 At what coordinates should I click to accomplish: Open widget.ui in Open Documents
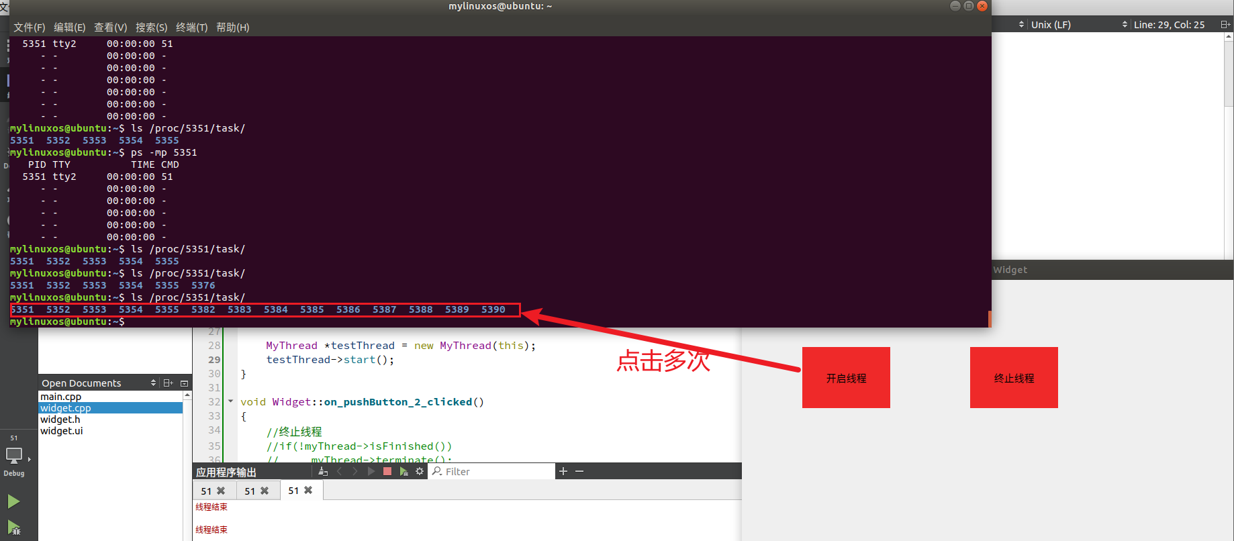point(111,431)
